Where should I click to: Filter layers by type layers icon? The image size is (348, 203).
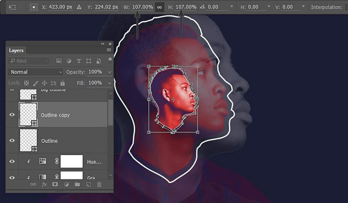click(x=79, y=61)
